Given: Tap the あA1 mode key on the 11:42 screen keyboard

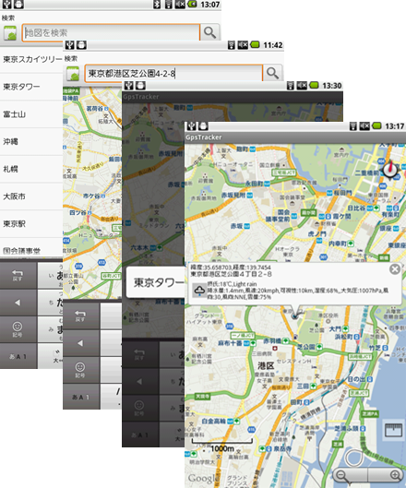Looking at the screenshot, I should tap(81, 397).
